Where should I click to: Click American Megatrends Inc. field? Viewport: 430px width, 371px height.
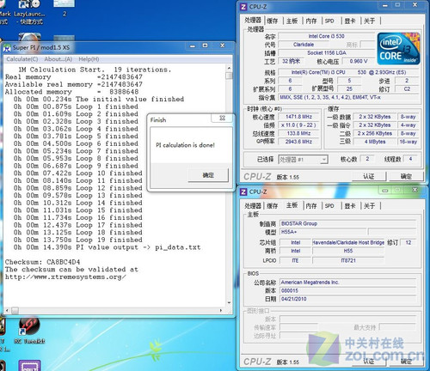tap(347, 283)
